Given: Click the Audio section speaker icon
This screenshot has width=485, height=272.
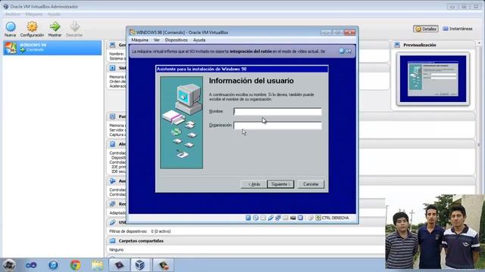Looking at the screenshot, I should click(x=112, y=181).
